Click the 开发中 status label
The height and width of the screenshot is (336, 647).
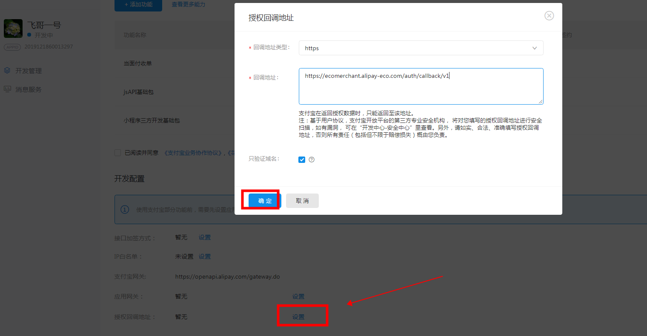tap(43, 35)
